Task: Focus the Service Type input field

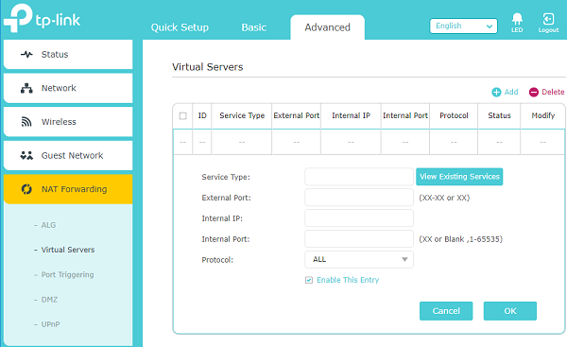Action: coord(359,177)
